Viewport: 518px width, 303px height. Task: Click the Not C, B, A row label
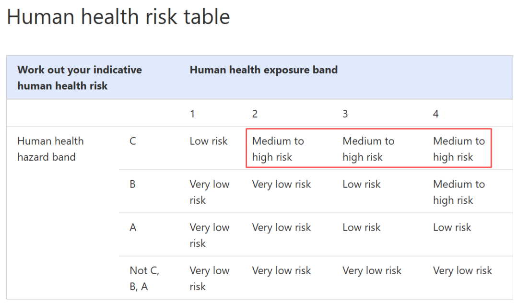pos(144,279)
